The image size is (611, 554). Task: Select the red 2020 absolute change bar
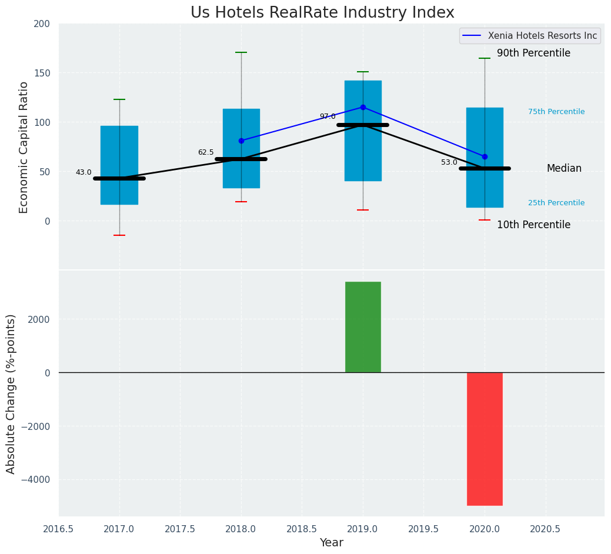coord(485,439)
